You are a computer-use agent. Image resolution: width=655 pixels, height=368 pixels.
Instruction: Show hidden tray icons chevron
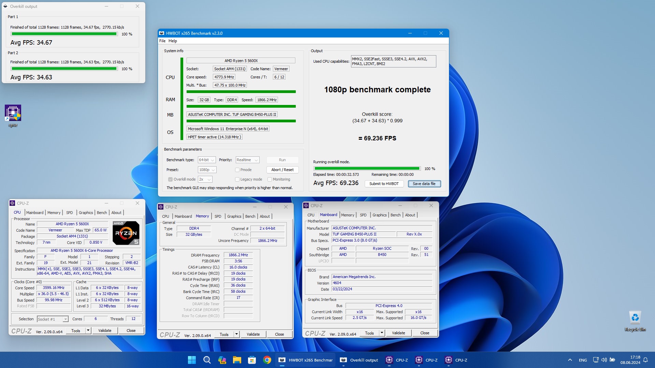[570, 360]
